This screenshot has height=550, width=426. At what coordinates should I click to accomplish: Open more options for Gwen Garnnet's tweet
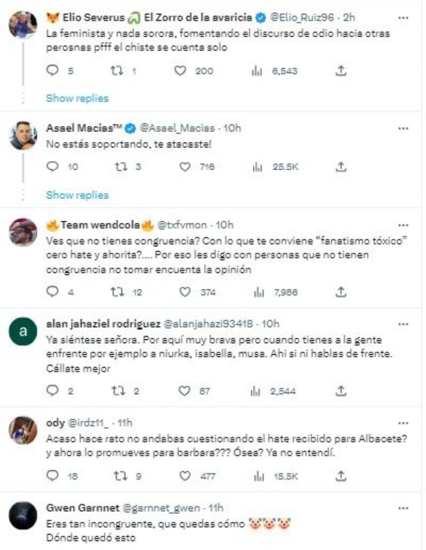pos(403,507)
